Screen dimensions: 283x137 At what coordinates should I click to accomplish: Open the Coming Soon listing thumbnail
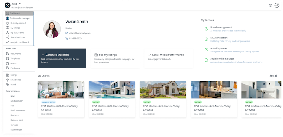coord(61,89)
